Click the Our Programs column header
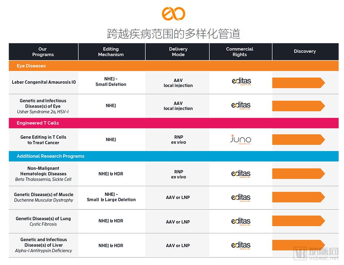This screenshot has height=265, width=344. 43,52
